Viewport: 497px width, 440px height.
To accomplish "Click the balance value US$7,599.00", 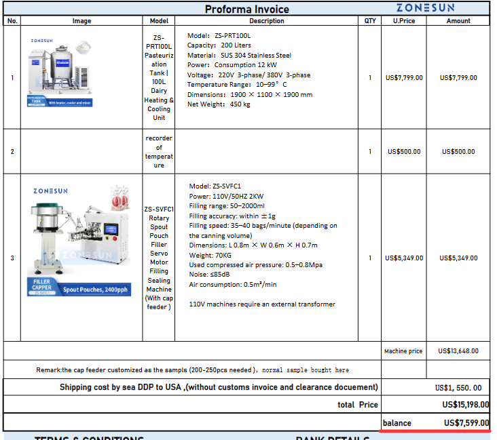I will point(466,423).
